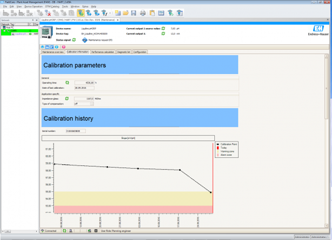
Task: Click the print toolbar icon
Action: click(x=143, y=13)
